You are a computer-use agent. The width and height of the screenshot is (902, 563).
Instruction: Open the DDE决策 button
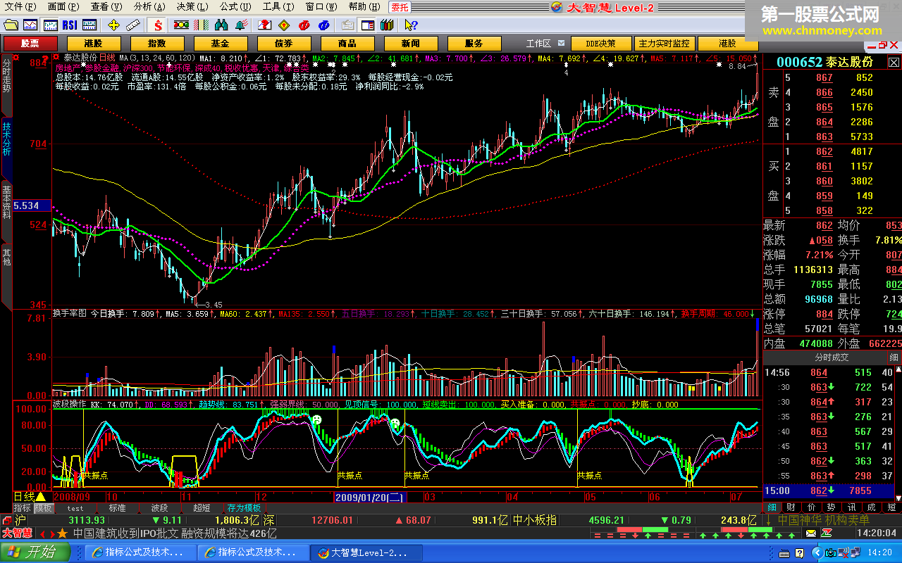point(602,43)
